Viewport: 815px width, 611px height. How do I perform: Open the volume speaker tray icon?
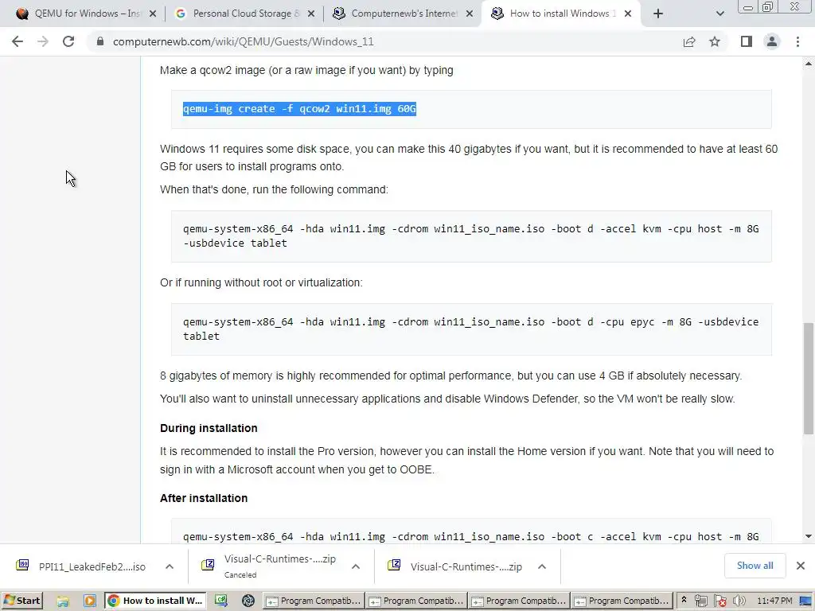pyautogui.click(x=739, y=601)
